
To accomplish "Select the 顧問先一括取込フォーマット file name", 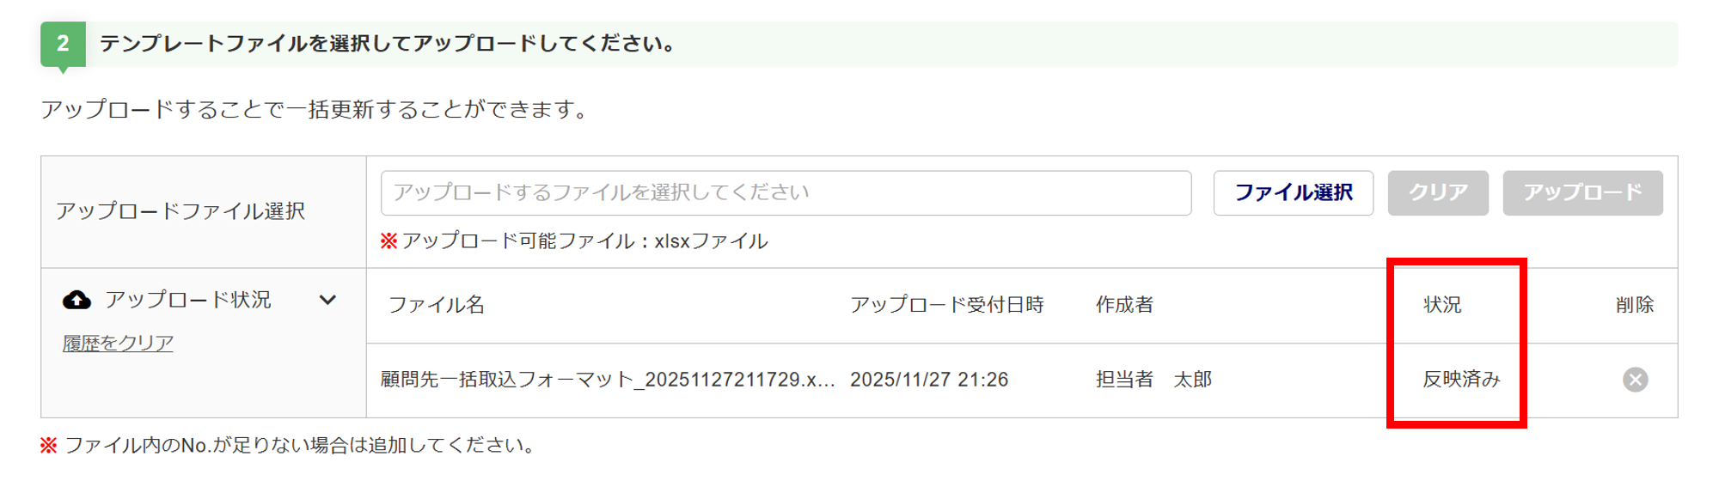I will [x=608, y=380].
